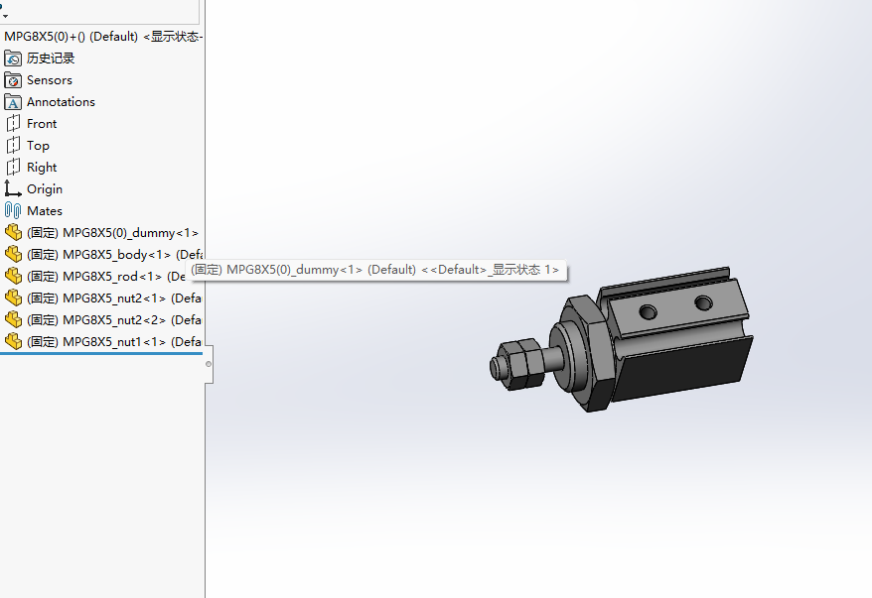Open the filter dropdown arrow above the tree
Viewport: 872px width, 598px height.
[x=5, y=17]
